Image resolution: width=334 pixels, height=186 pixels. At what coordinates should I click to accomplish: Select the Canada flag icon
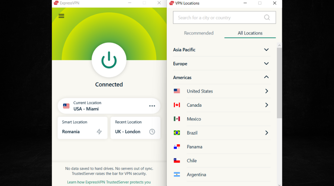tap(177, 105)
